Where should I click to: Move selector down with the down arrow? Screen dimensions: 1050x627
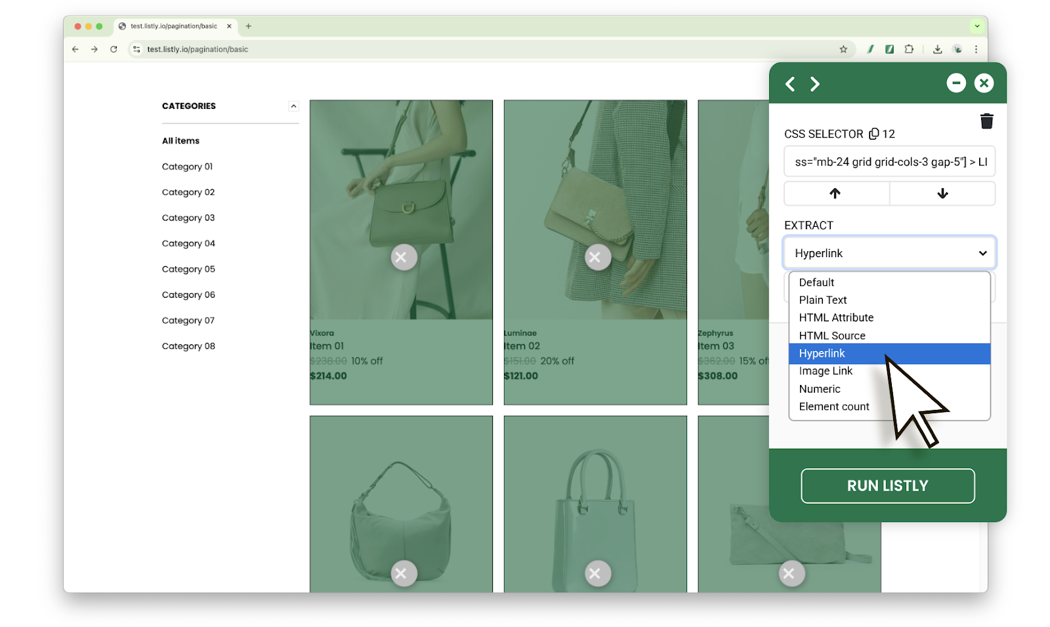coord(942,193)
